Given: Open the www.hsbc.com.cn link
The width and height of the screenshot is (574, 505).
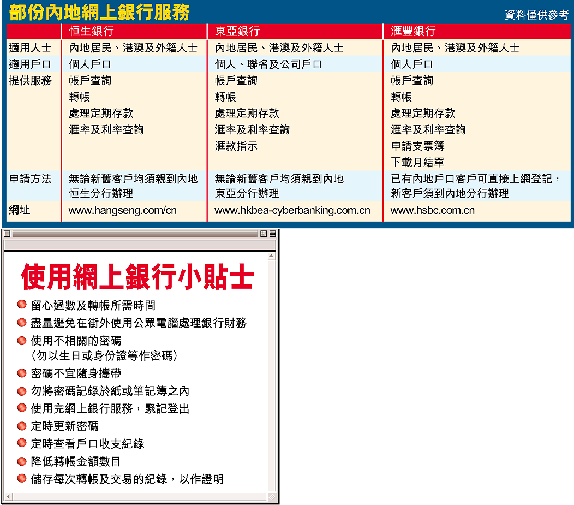Looking at the screenshot, I should tap(432, 211).
